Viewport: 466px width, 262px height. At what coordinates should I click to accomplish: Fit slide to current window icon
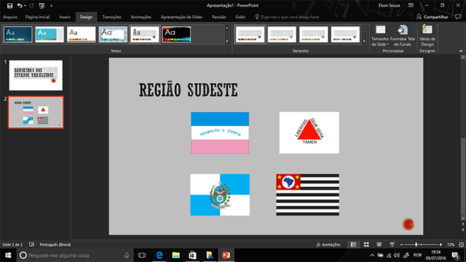(x=461, y=245)
